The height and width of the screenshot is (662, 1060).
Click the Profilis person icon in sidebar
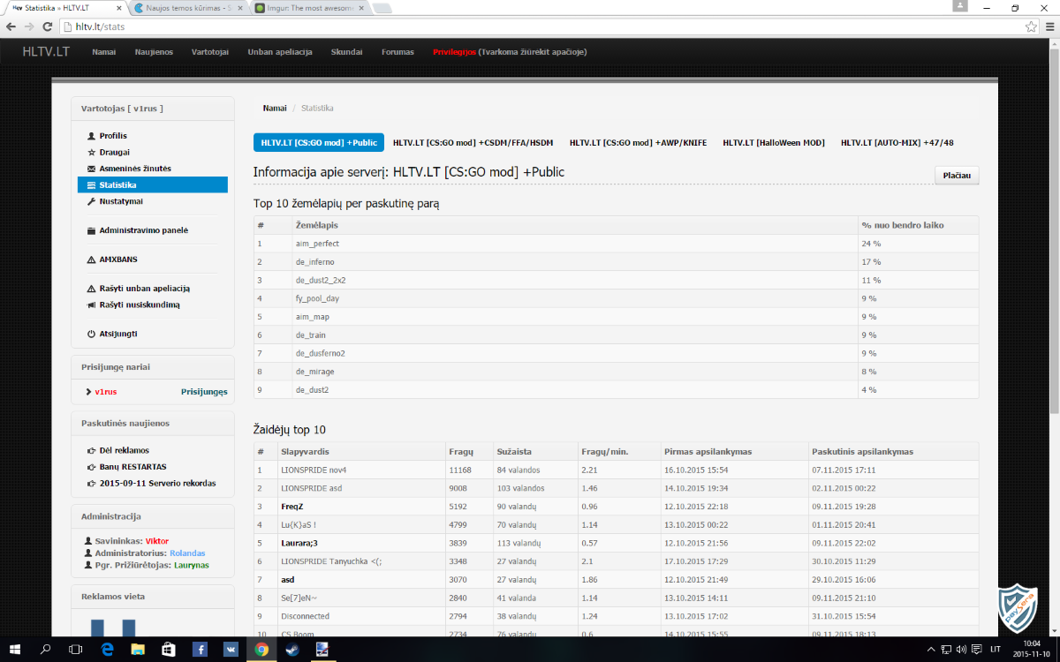pyautogui.click(x=91, y=136)
